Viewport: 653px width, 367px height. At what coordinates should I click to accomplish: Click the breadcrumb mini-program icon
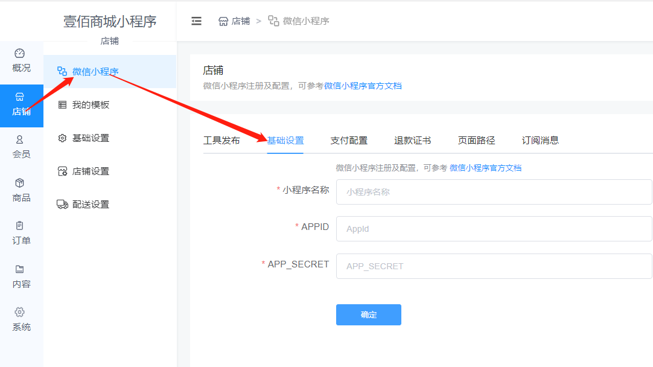[273, 21]
